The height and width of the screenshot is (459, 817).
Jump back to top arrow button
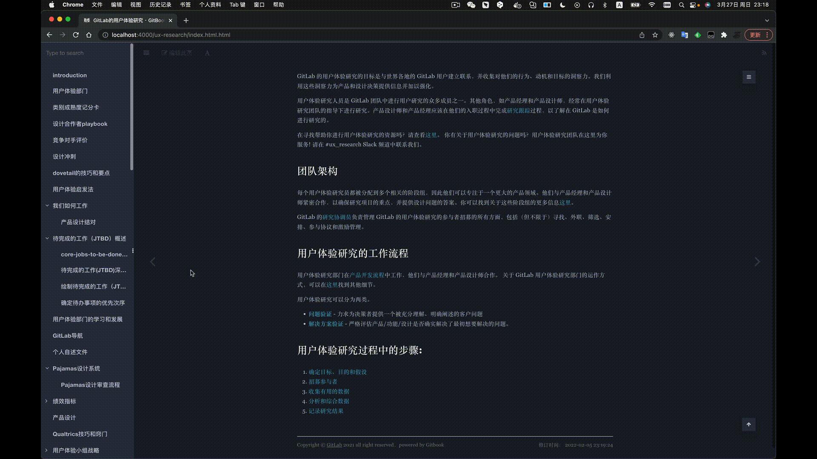pos(749,424)
